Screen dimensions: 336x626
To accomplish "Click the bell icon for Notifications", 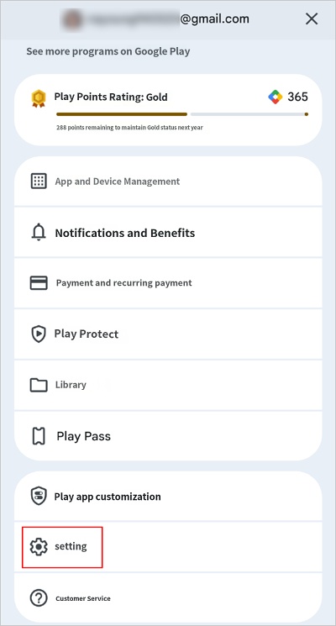I will click(39, 233).
